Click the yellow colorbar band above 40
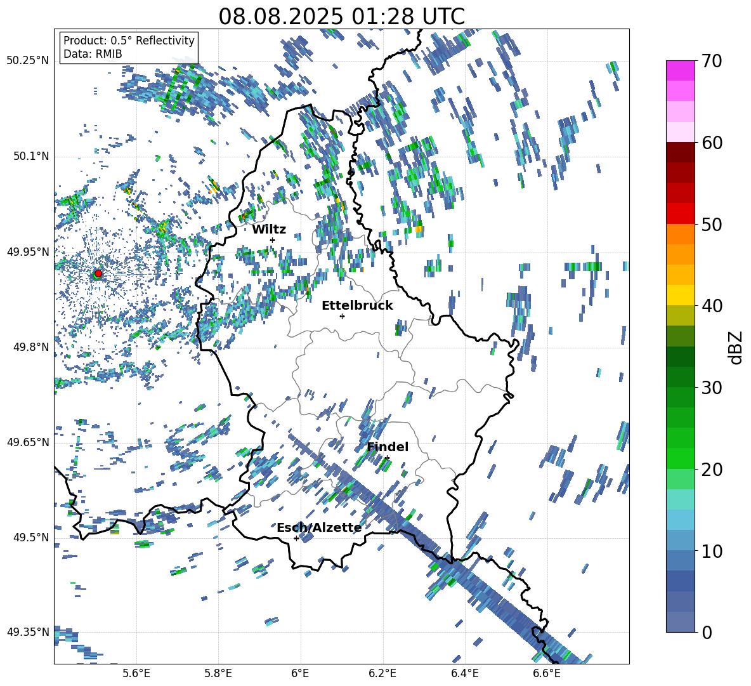 click(x=680, y=295)
